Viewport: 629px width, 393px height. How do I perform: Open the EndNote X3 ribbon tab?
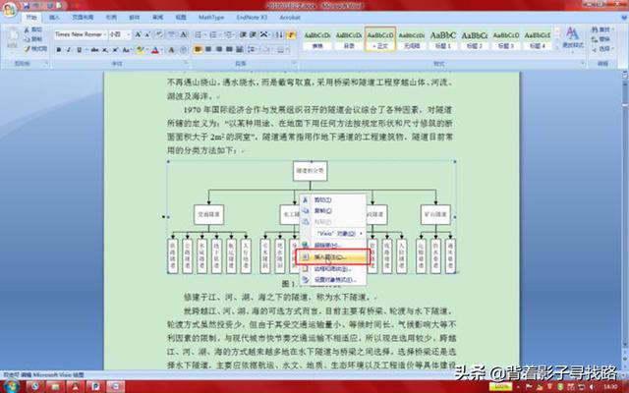pos(252,18)
